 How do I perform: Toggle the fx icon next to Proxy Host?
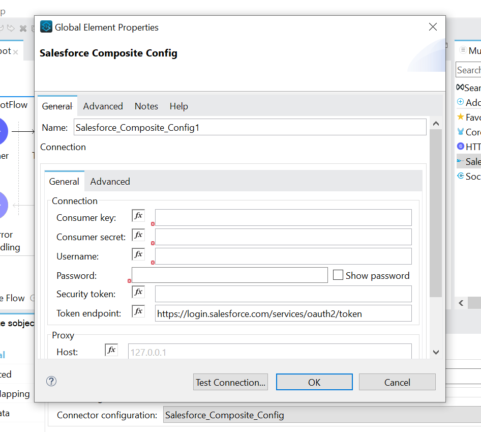point(111,350)
